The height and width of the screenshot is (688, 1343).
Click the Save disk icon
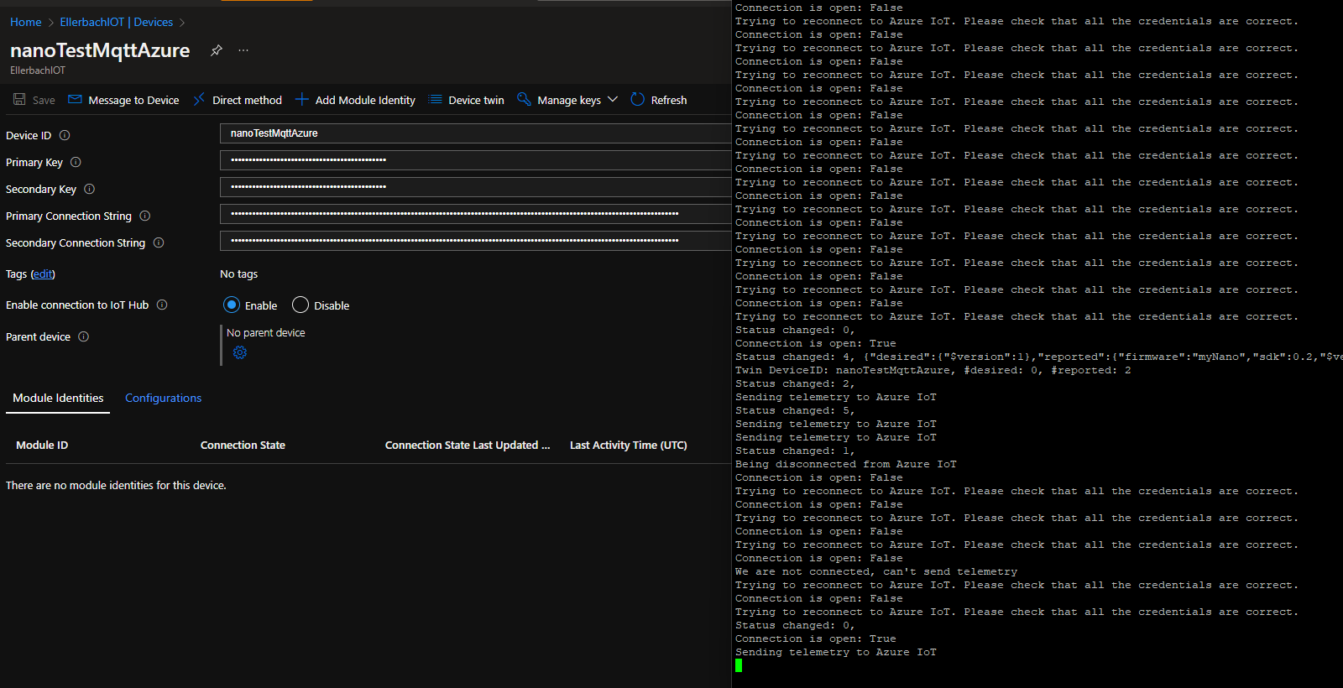[x=19, y=99]
